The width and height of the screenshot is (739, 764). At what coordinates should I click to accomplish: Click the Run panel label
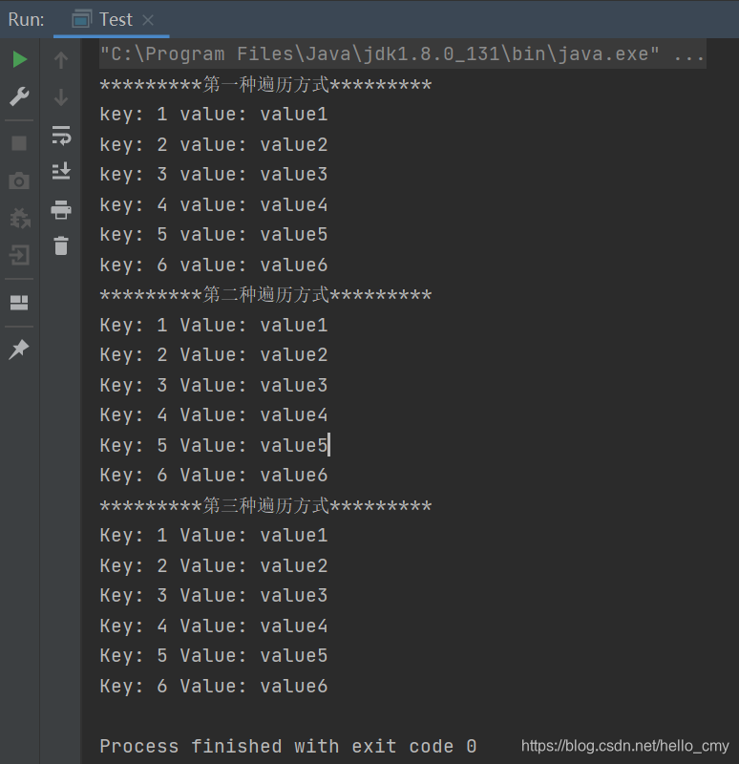pos(27,19)
